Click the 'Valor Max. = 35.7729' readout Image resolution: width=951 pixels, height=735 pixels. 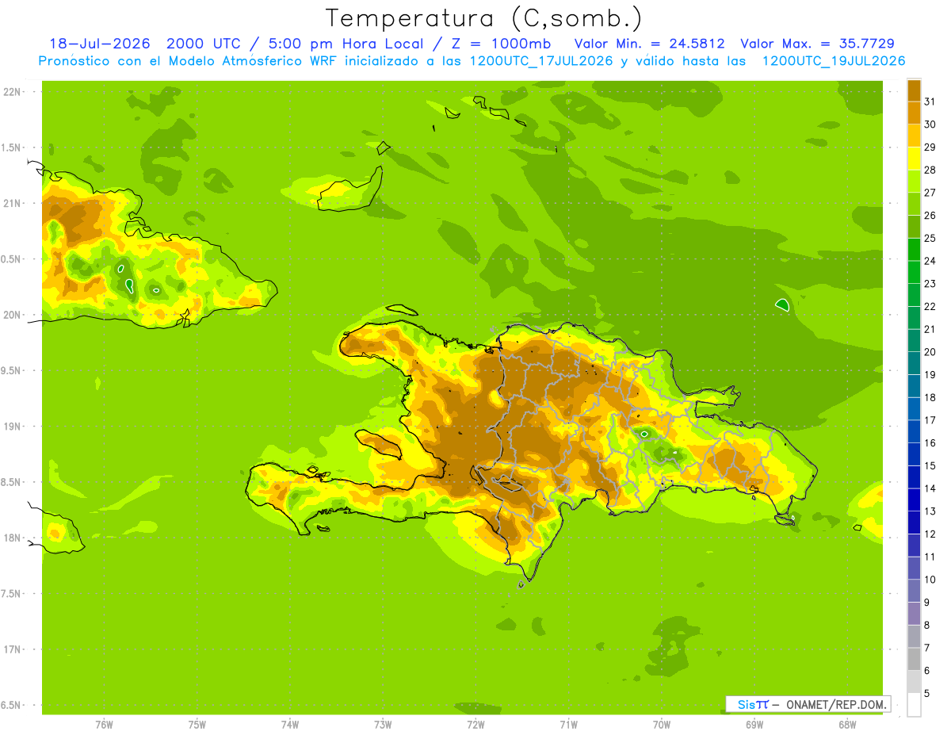(x=817, y=44)
